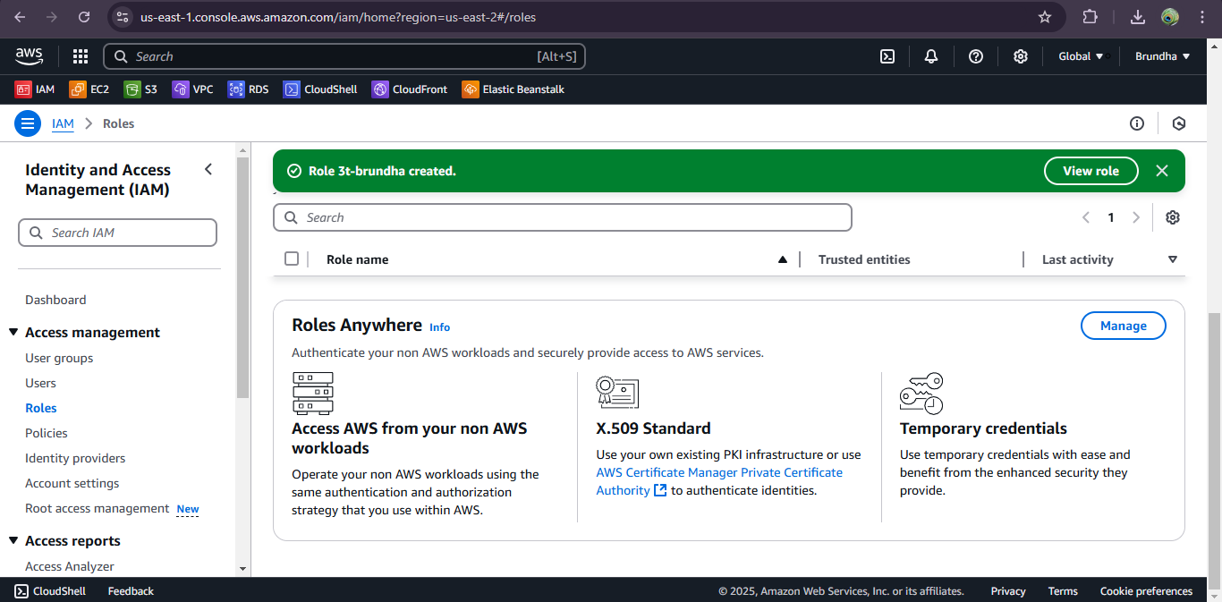
Task: Open Privacy link in the footer
Action: 1008,591
